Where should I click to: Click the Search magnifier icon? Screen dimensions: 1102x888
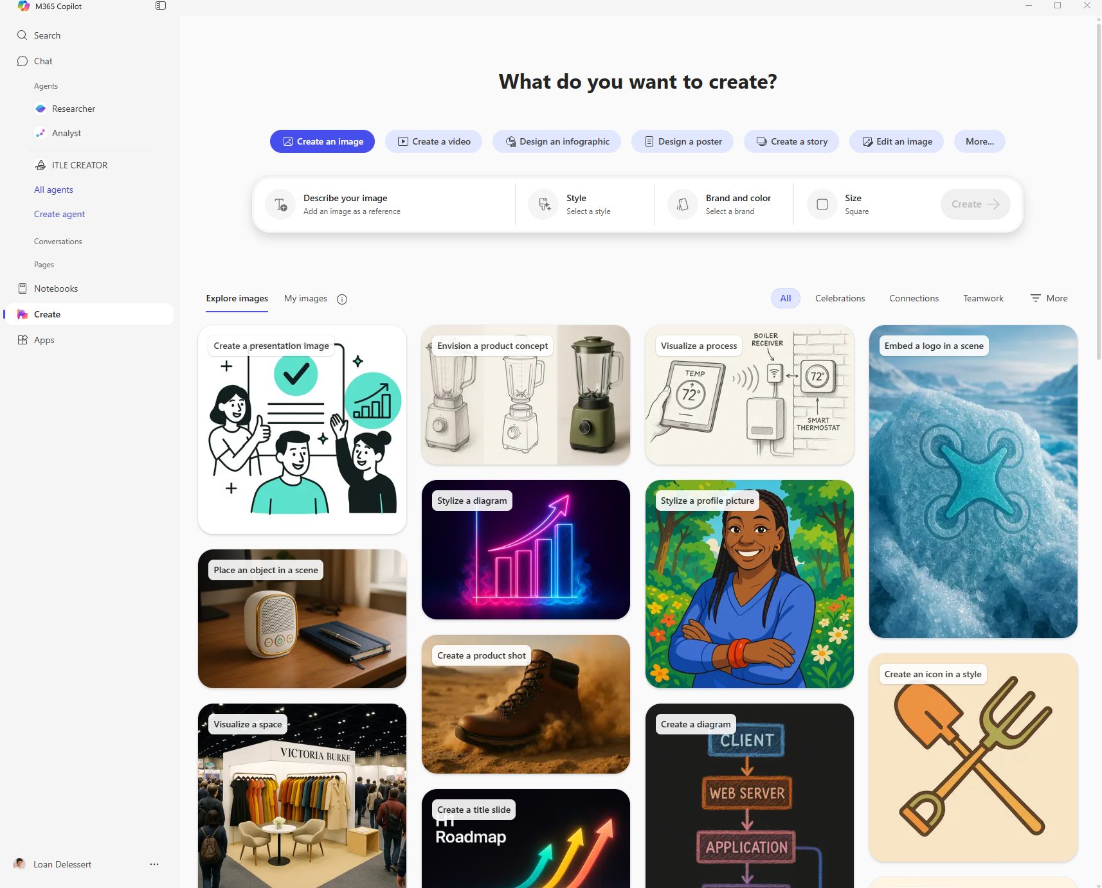tap(23, 35)
